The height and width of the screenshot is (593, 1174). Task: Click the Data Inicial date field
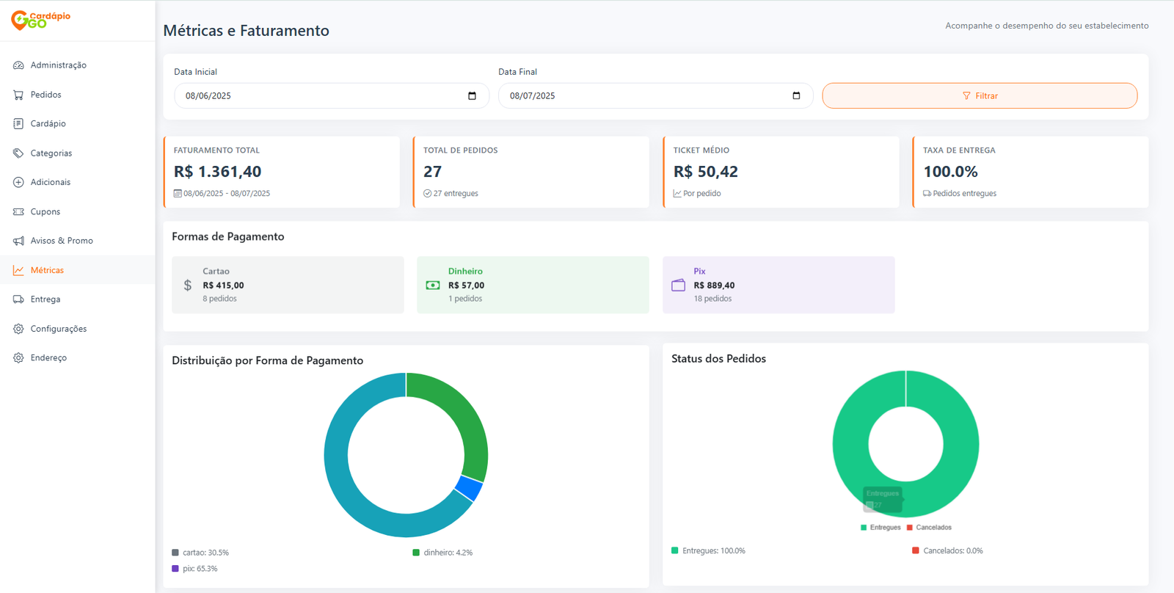point(323,96)
